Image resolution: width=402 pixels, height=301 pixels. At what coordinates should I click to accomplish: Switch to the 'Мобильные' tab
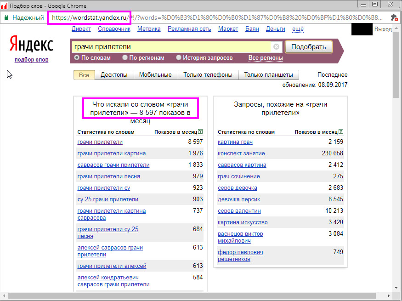(155, 75)
